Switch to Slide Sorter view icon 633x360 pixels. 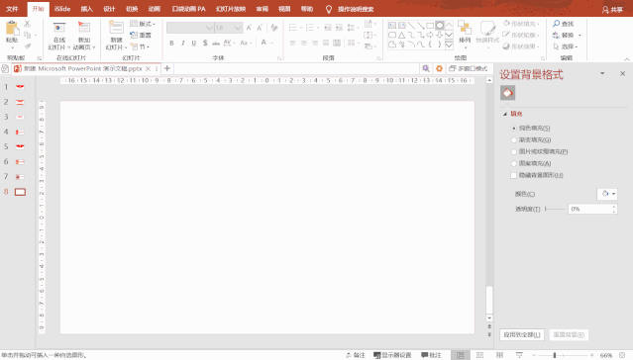[x=480, y=355]
